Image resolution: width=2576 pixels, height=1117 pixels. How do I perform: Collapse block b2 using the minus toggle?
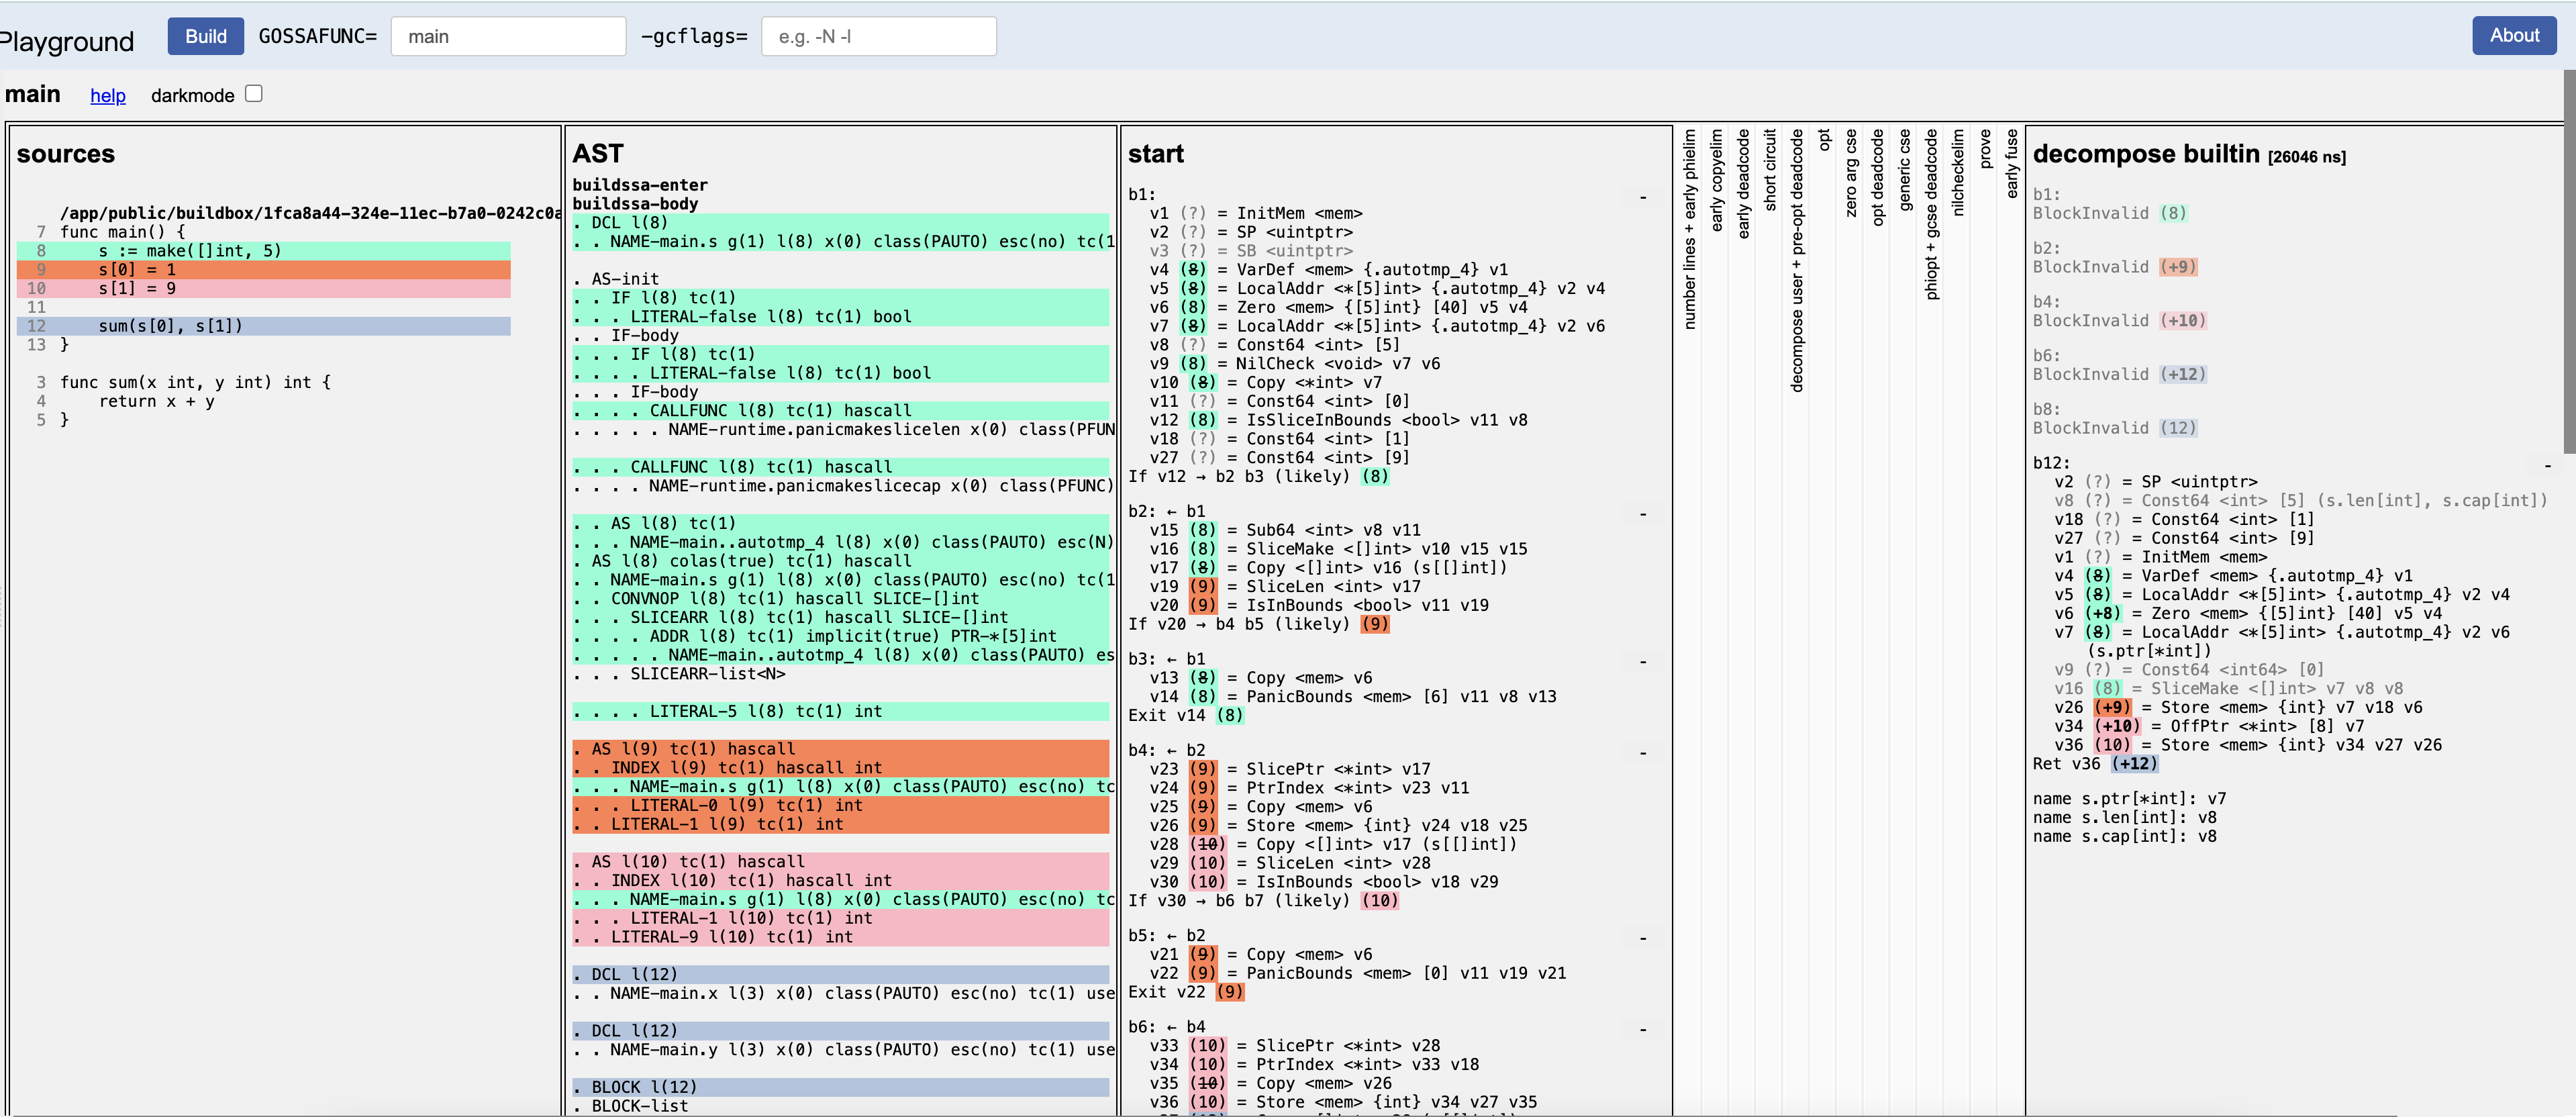pyautogui.click(x=1643, y=514)
